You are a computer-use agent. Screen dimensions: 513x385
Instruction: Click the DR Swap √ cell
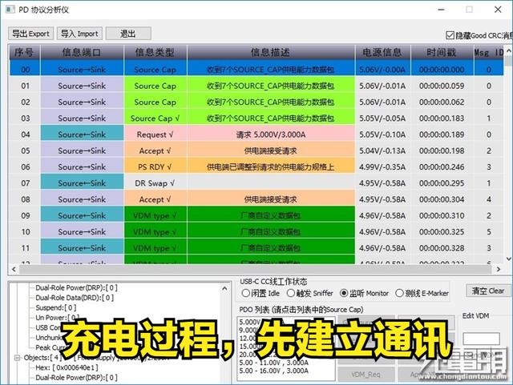click(156, 183)
